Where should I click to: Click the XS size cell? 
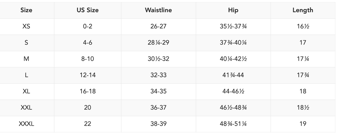tap(26, 27)
